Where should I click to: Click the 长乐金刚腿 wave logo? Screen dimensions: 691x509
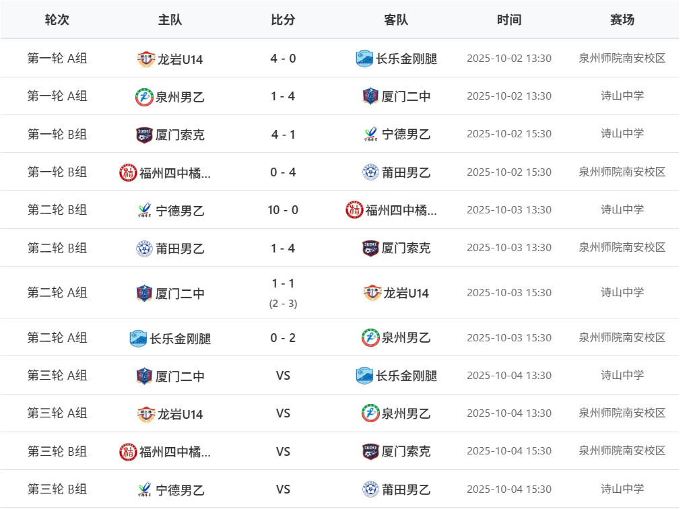139,338
